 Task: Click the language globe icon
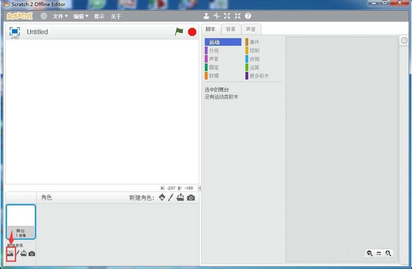click(44, 16)
